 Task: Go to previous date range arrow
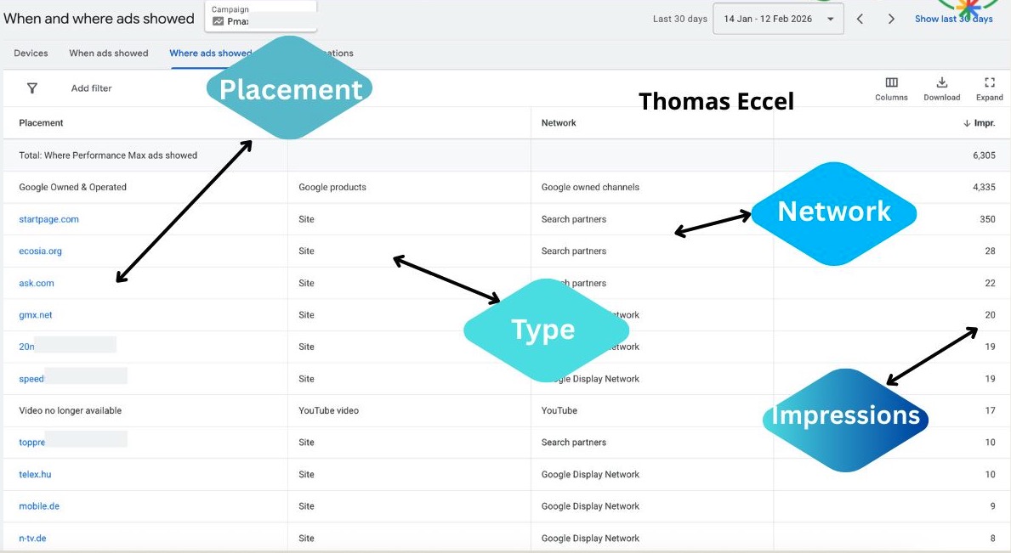pyautogui.click(x=860, y=19)
